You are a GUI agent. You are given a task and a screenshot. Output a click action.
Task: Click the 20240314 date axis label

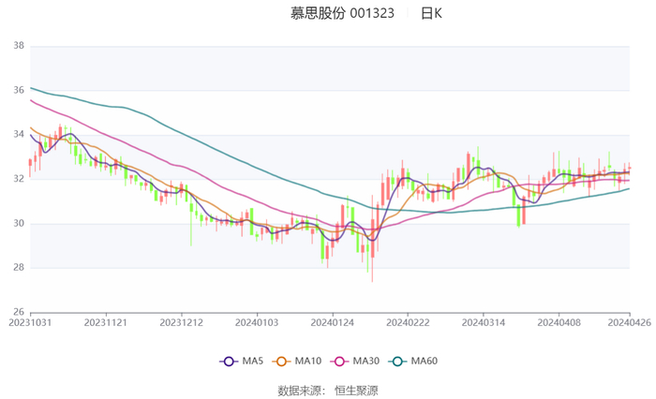tap(483, 322)
